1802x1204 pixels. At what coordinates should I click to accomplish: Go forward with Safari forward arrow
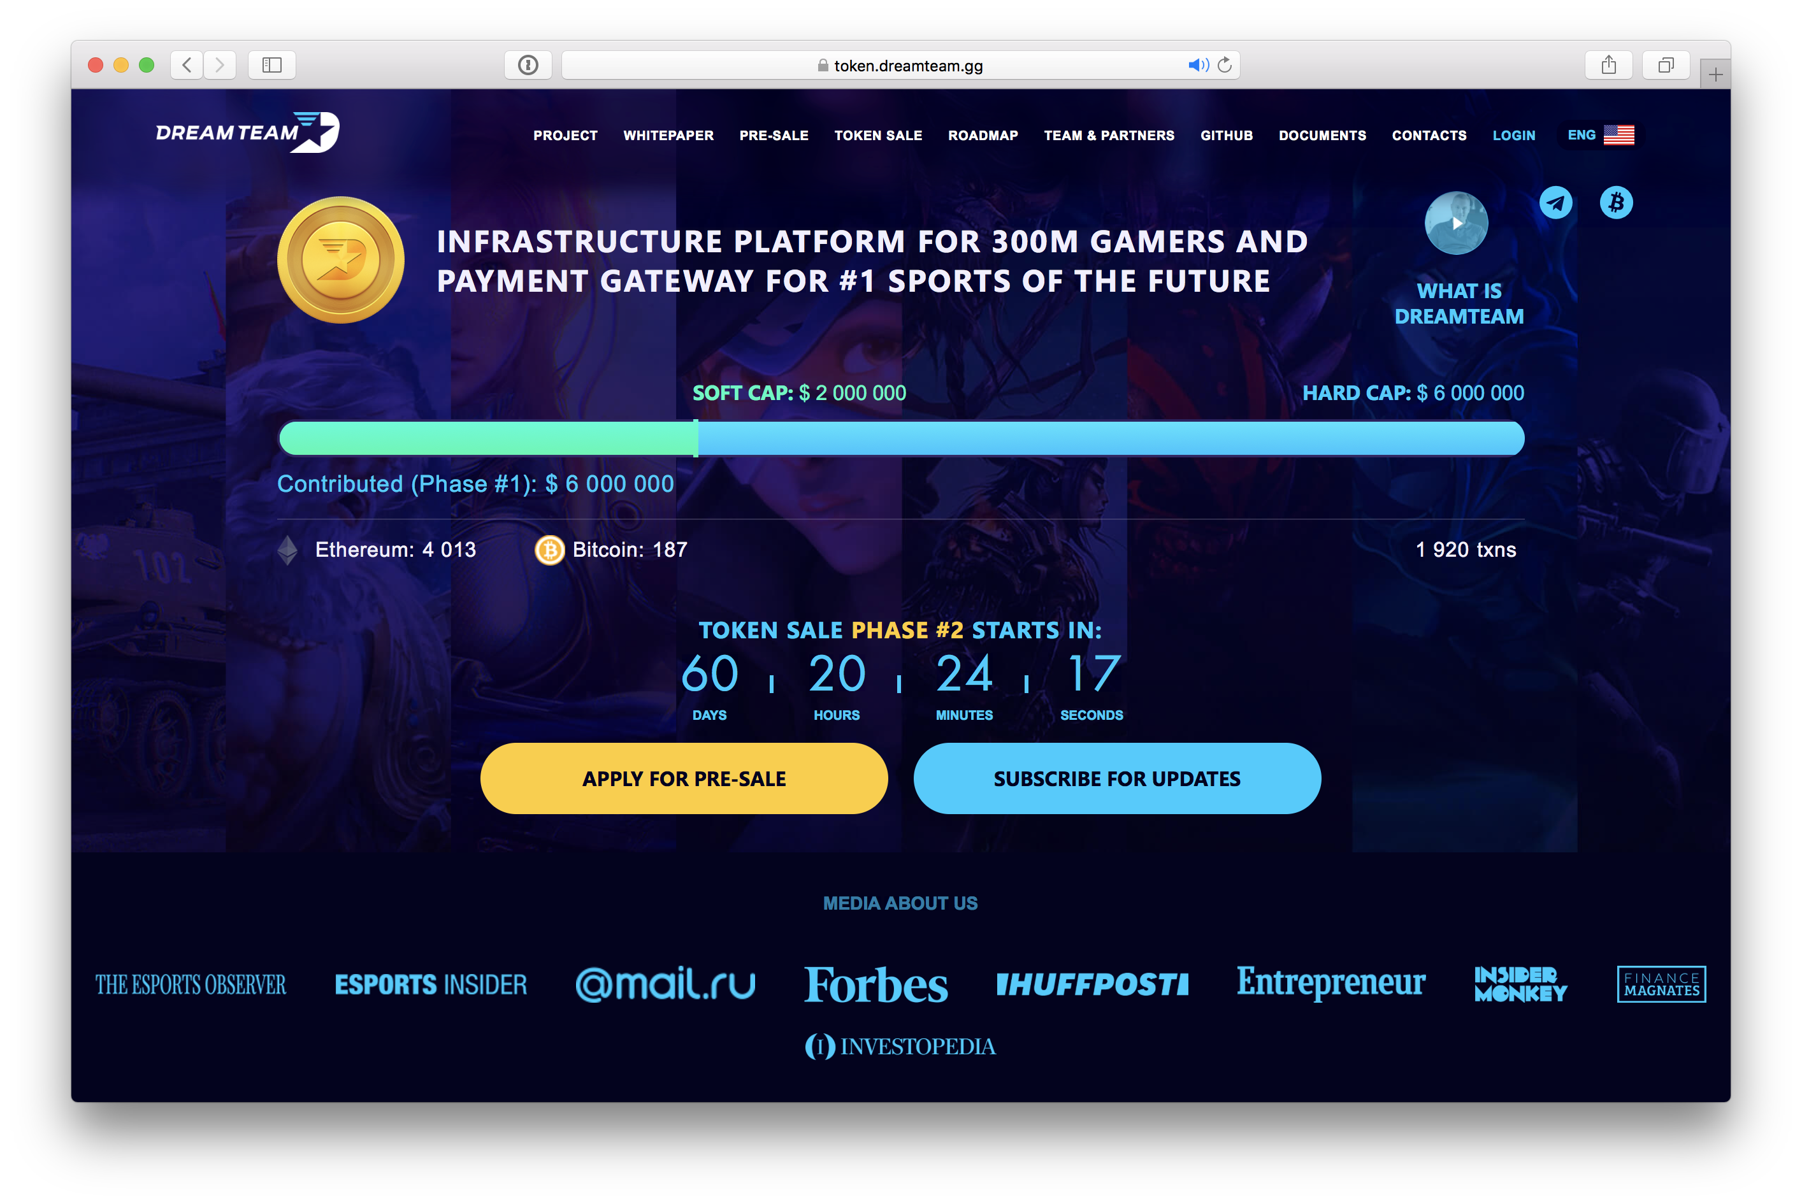pyautogui.click(x=220, y=65)
